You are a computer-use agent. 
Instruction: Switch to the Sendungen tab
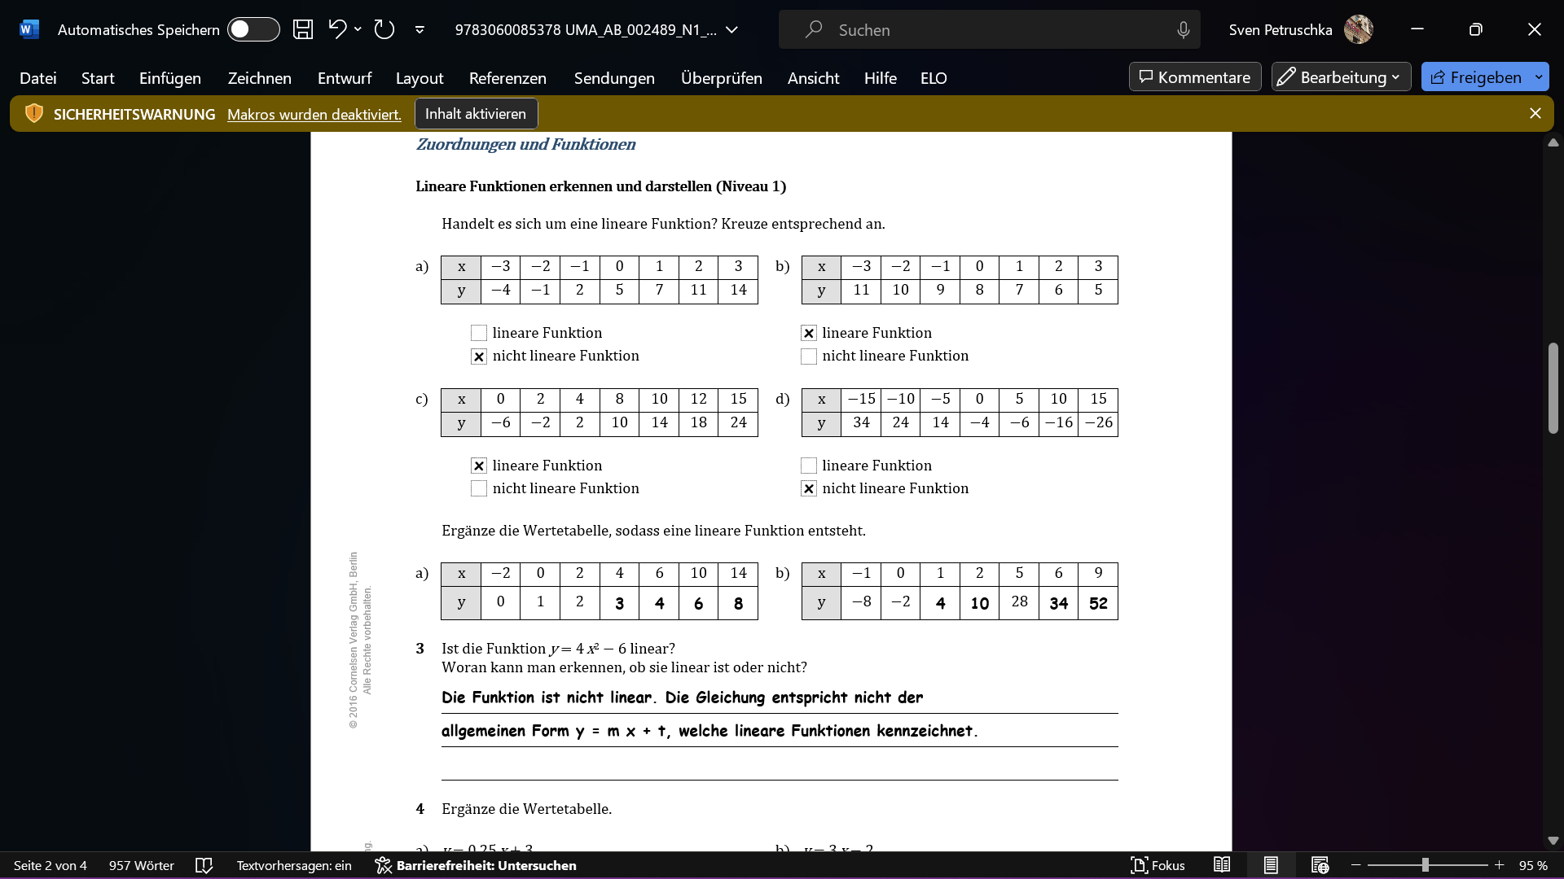tap(614, 78)
